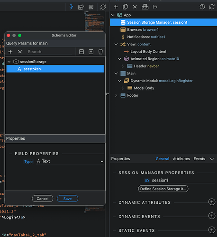Add a Dynamic Attributes entry with plus

[x=212, y=202]
